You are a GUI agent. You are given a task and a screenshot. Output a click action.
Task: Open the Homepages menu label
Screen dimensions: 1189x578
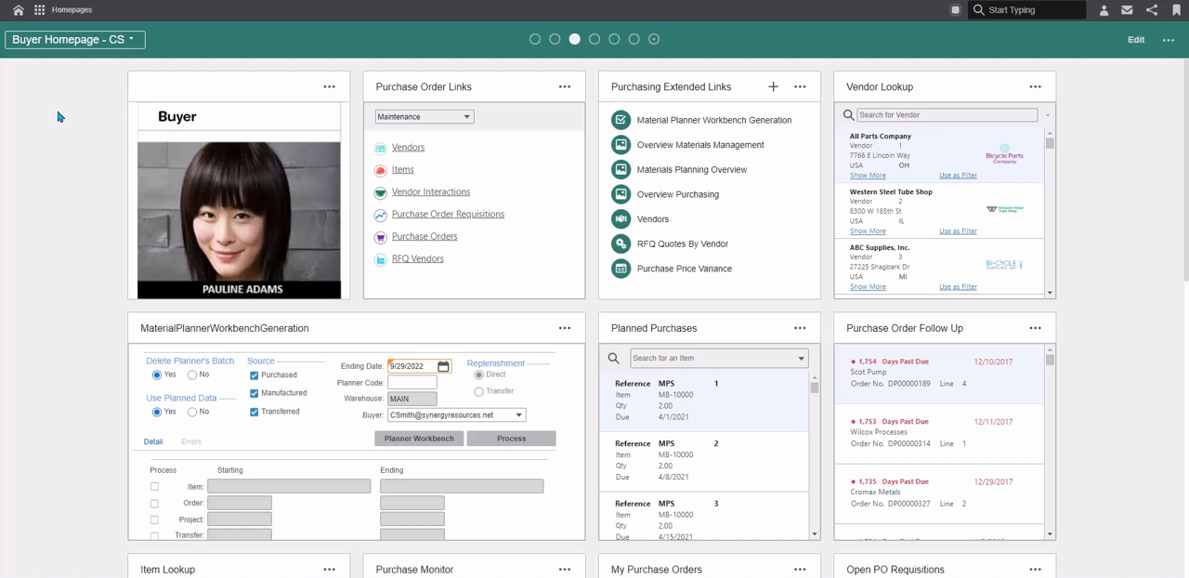point(72,10)
